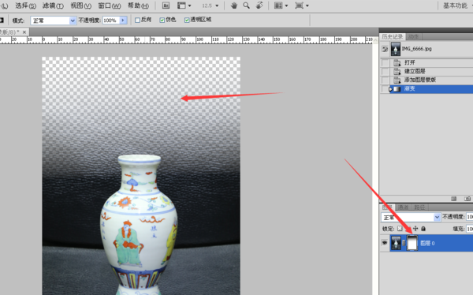Switch to the 动作 tab
The width and height of the screenshot is (473, 295).
coord(414,37)
